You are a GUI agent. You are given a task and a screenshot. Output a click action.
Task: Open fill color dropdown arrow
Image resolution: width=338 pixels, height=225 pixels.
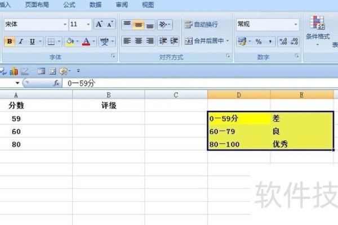pyautogui.click(x=77, y=41)
